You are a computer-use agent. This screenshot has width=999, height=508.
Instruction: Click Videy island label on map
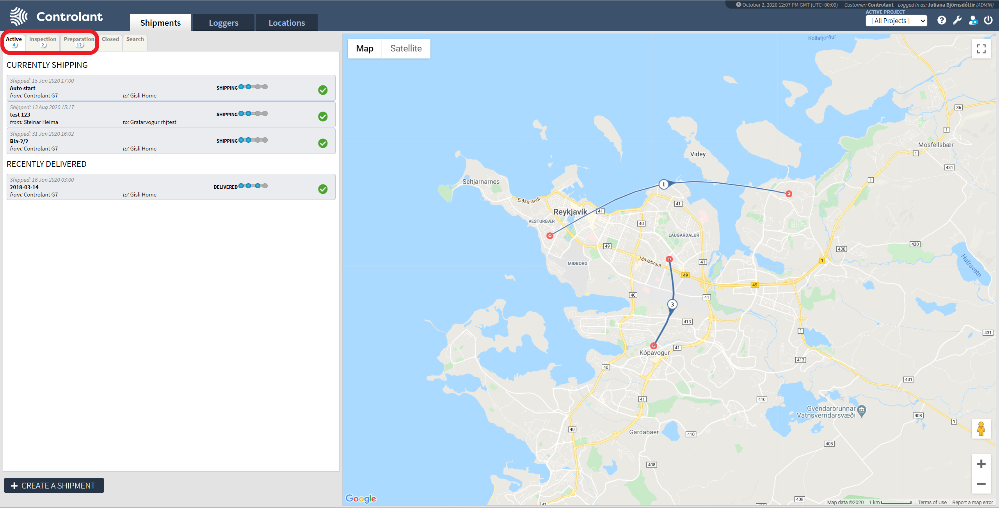pyautogui.click(x=698, y=154)
